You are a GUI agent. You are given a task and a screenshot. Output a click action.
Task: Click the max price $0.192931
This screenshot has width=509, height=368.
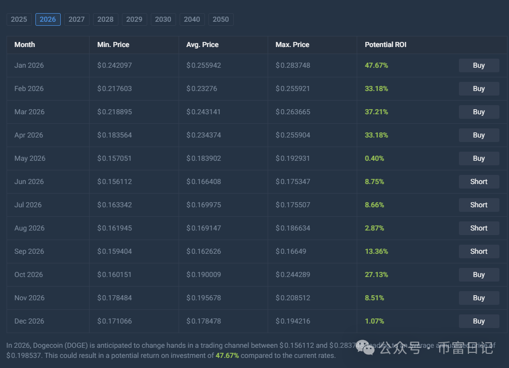click(292, 159)
